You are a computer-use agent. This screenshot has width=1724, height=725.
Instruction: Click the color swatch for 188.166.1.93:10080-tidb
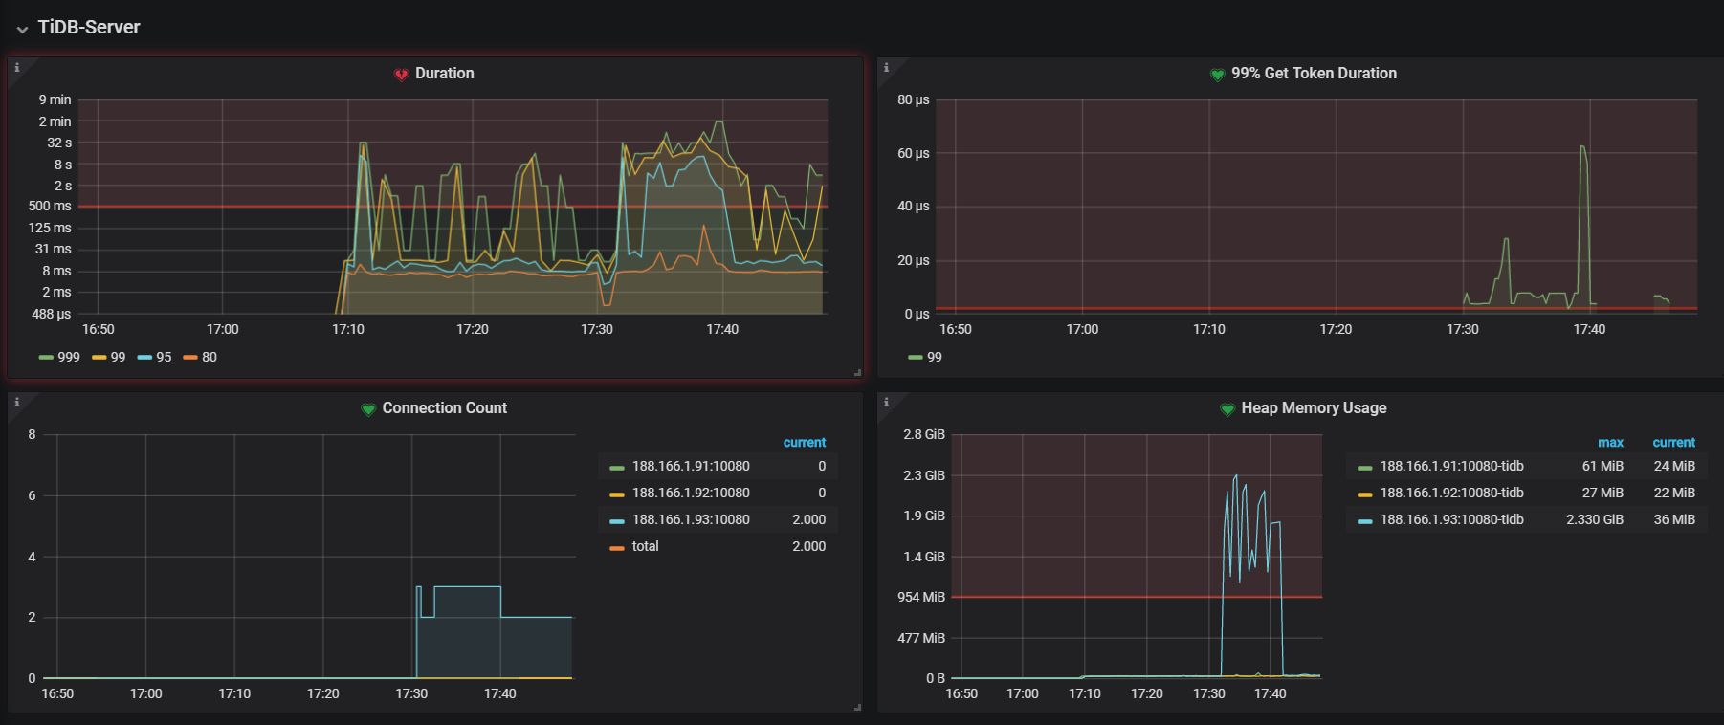point(1364,520)
